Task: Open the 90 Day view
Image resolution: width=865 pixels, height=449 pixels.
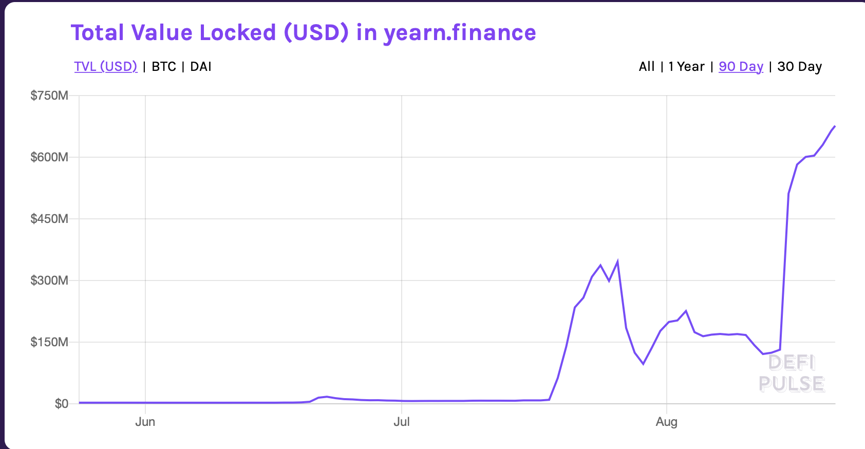Action: [x=740, y=66]
